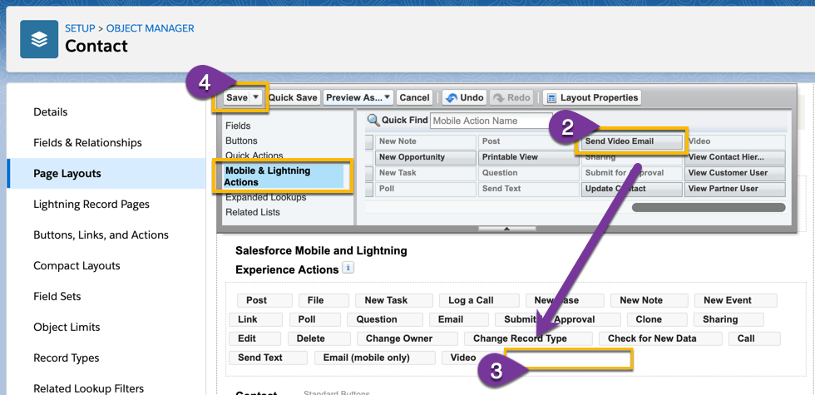Open Record Types in the sidebar
The height and width of the screenshot is (395, 815).
tap(67, 358)
